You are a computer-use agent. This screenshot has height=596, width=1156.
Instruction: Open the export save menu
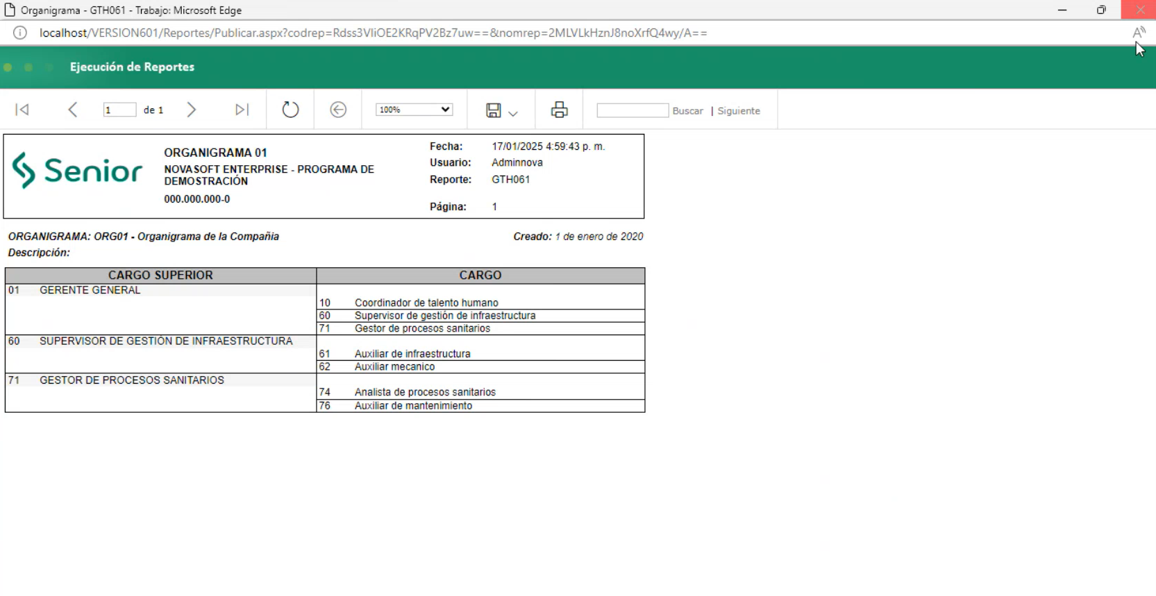pos(494,110)
